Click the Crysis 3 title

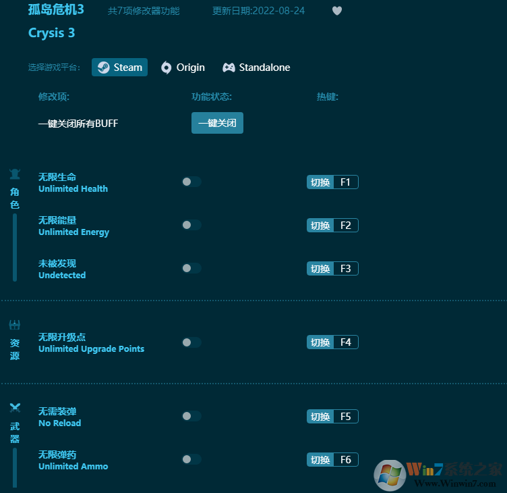click(51, 33)
